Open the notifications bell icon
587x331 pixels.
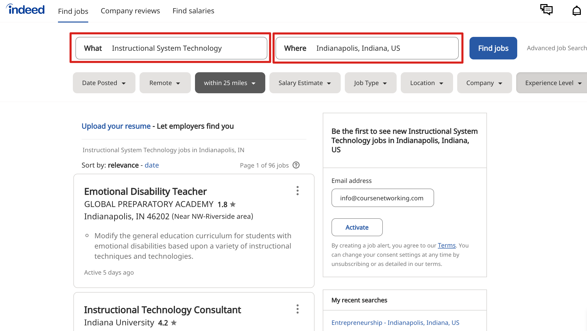tap(576, 11)
